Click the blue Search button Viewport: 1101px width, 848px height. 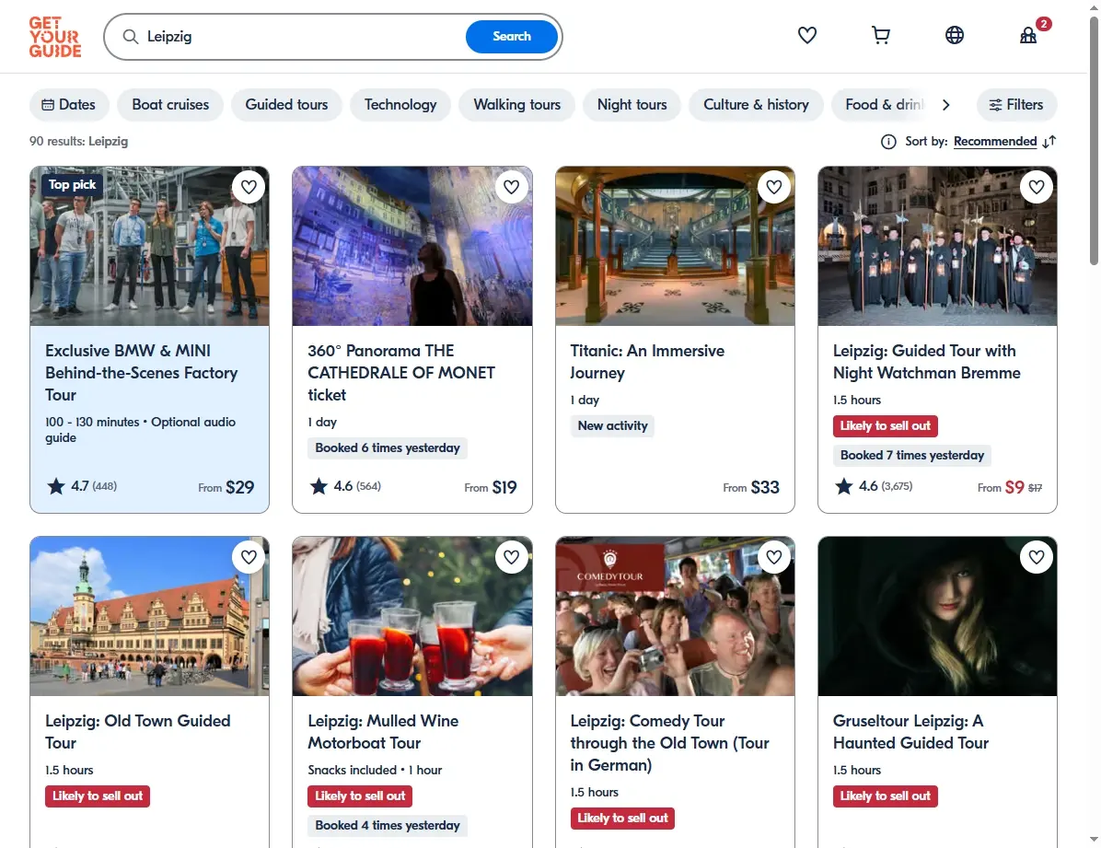point(511,37)
